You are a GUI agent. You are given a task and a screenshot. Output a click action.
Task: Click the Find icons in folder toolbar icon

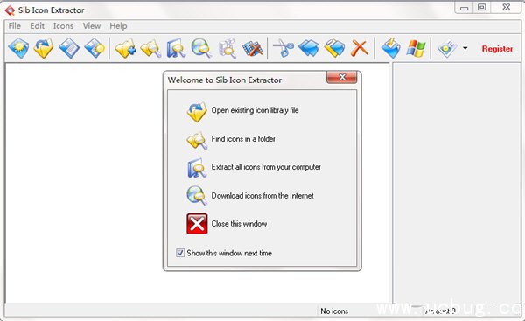(150, 48)
